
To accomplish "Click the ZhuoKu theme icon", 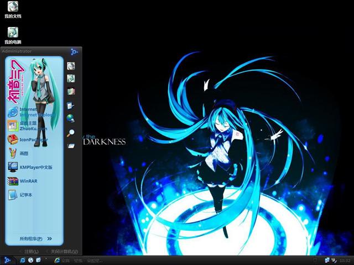I will (x=13, y=126).
